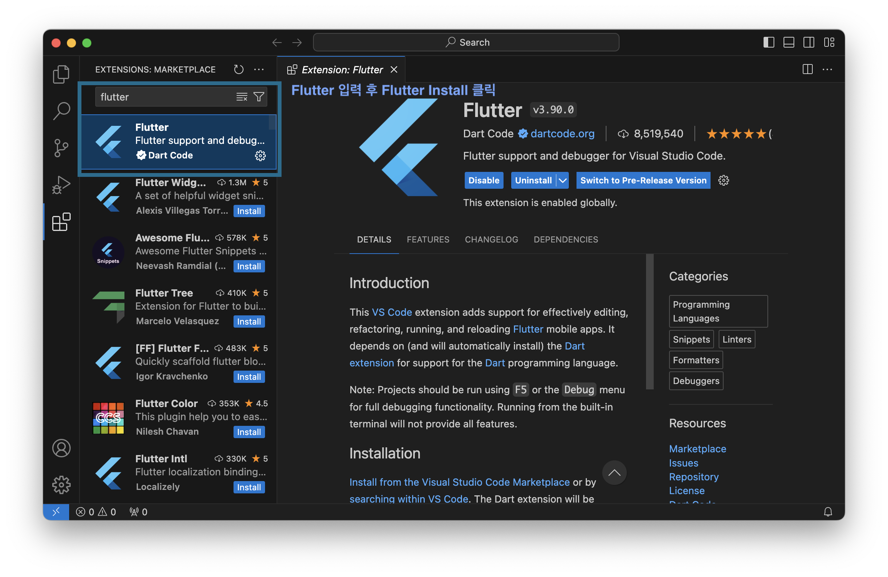Select the Linters category tag
Screen dimensions: 888x577
pyautogui.click(x=737, y=339)
